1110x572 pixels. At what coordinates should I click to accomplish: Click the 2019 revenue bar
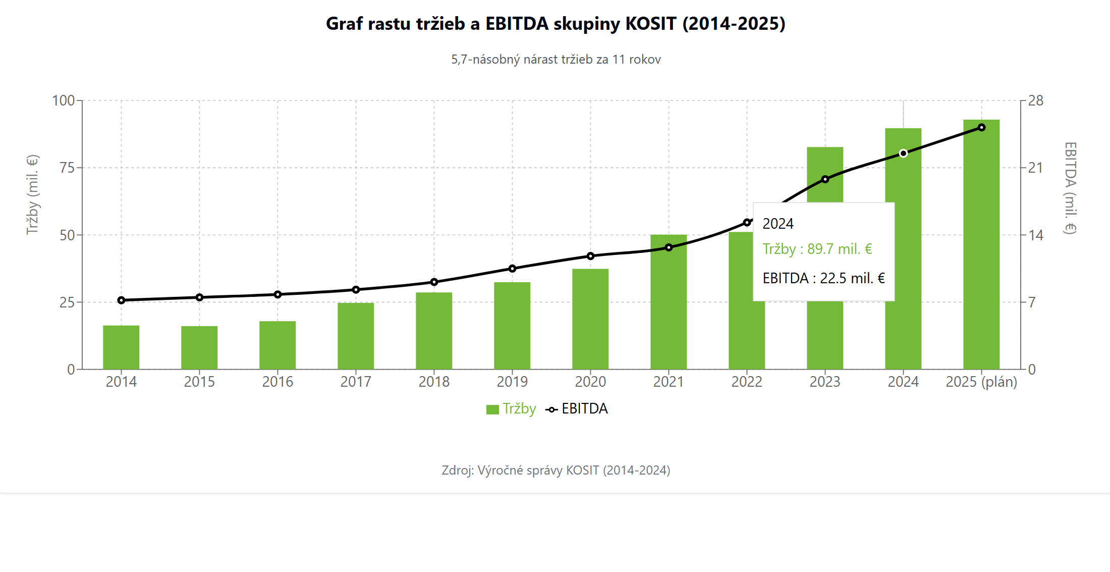click(512, 326)
